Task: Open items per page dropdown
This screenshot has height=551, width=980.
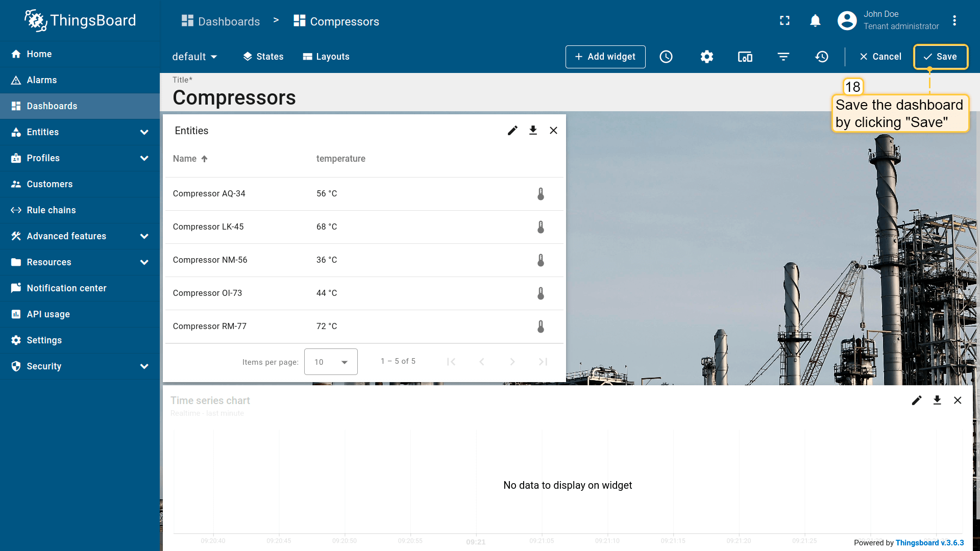Action: point(331,362)
